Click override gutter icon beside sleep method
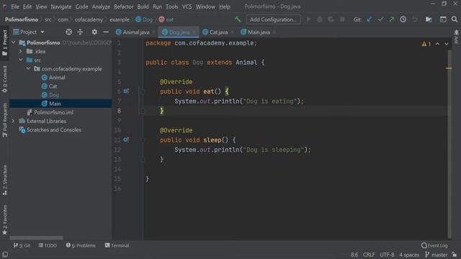This screenshot has width=461, height=259. point(126,140)
